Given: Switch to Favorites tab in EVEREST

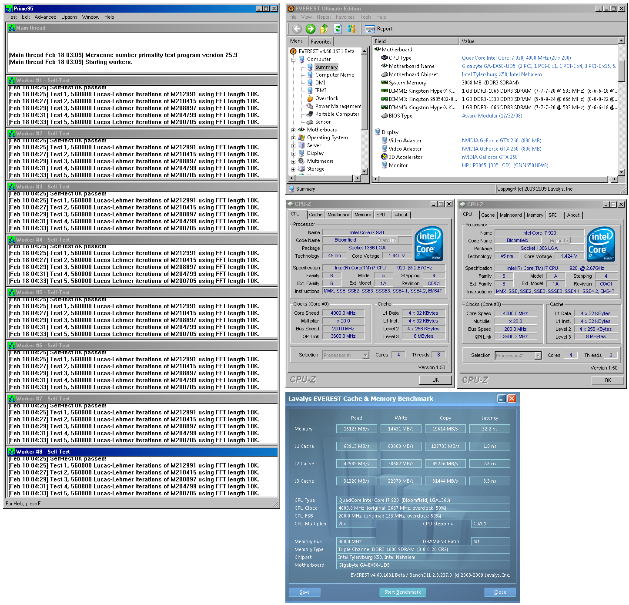Looking at the screenshot, I should coord(321,42).
